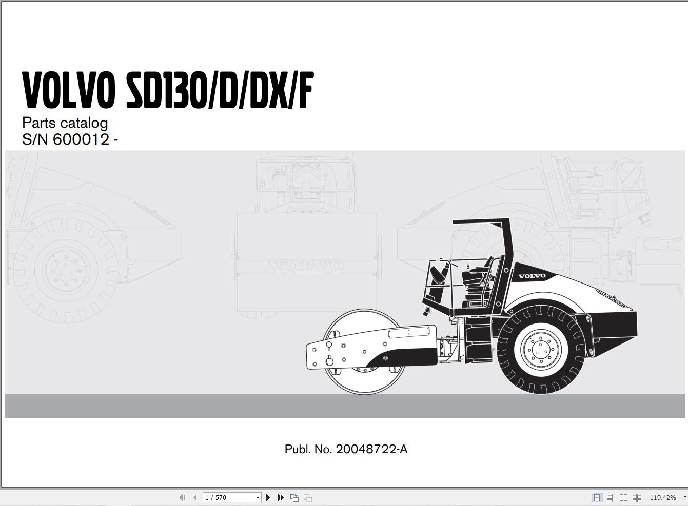Toggle continuous scrolling page view
688x506 pixels.
610,497
